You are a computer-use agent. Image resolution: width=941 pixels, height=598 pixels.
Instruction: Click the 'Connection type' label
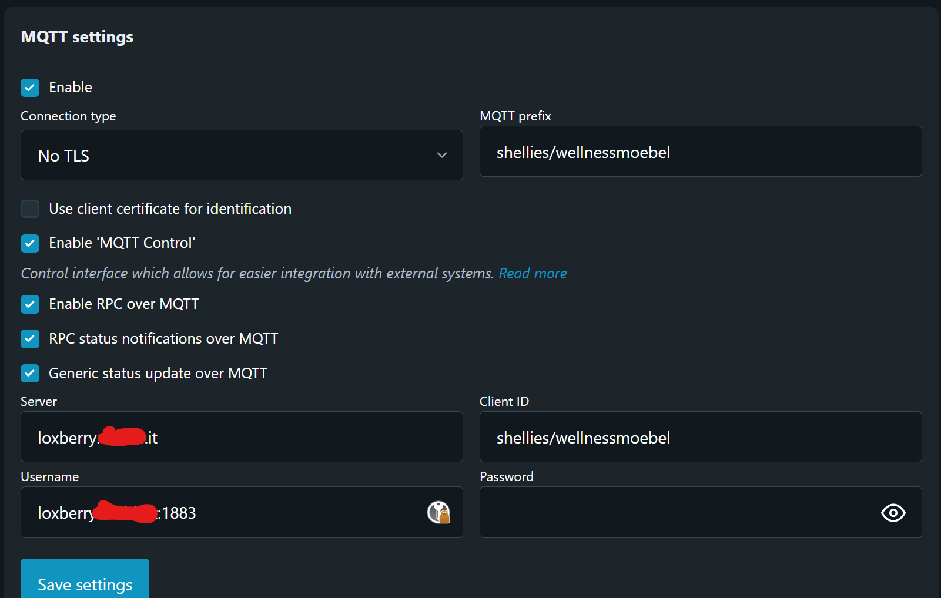pos(68,116)
